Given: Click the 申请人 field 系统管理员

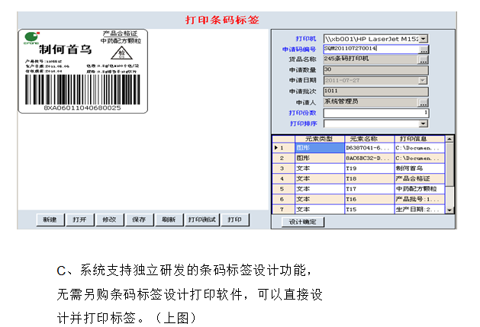Looking at the screenshot, I should [371, 102].
